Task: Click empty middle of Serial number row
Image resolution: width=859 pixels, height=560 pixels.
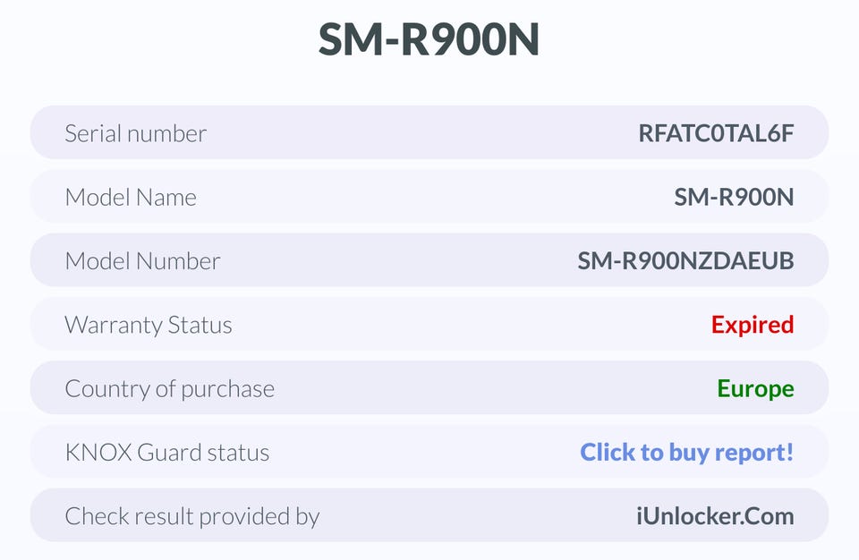Action: (x=421, y=133)
